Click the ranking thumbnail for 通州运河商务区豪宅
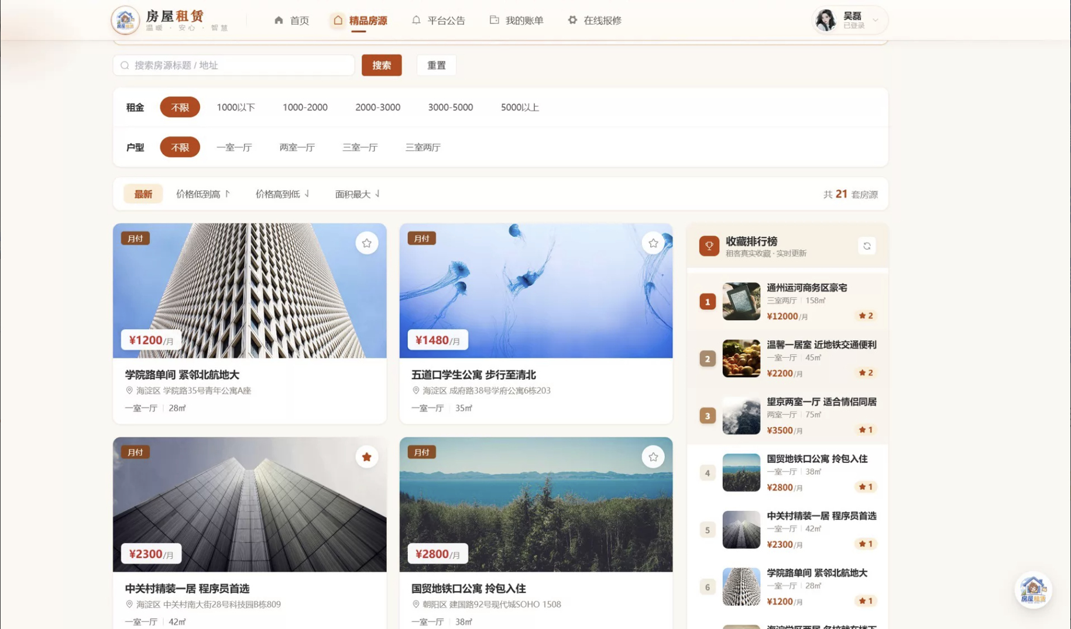 (742, 302)
